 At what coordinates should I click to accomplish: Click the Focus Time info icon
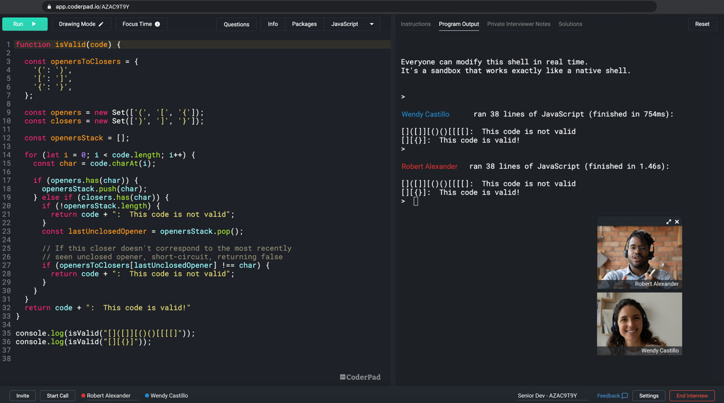(x=157, y=24)
